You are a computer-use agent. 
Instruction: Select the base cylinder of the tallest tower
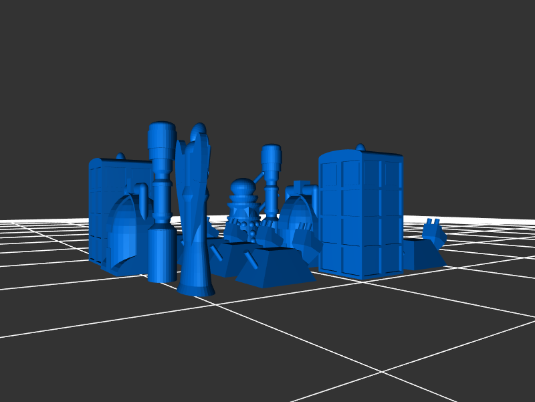(161, 253)
